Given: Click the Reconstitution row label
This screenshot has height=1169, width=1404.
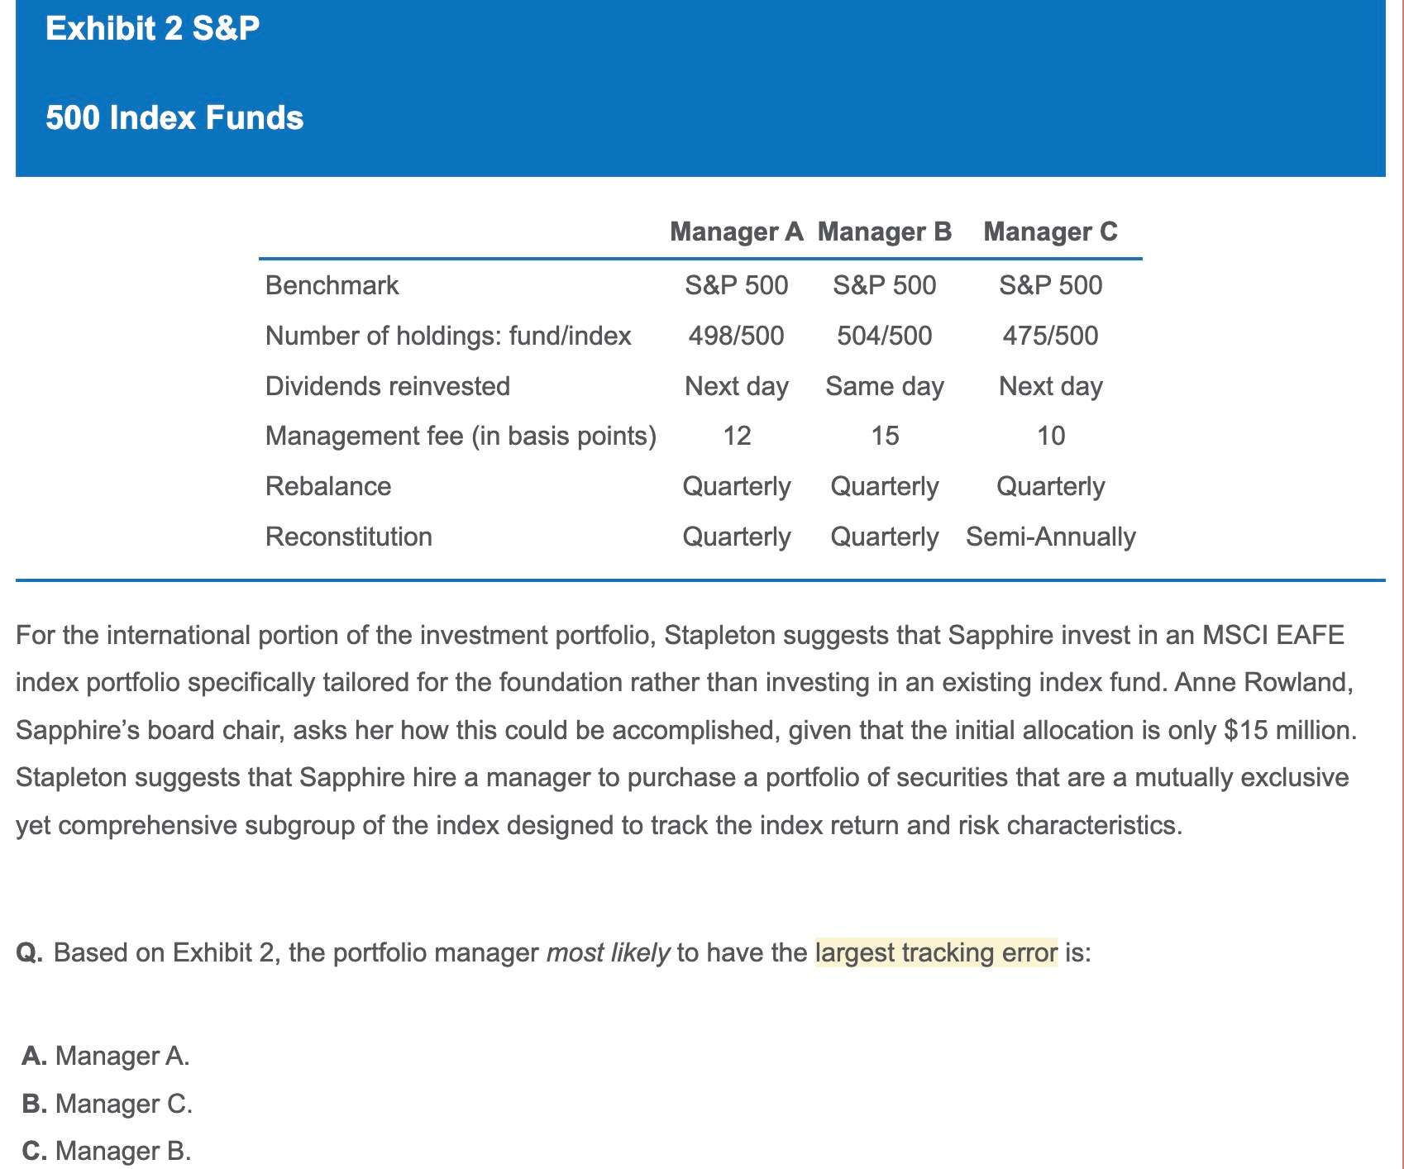Looking at the screenshot, I should (x=348, y=537).
